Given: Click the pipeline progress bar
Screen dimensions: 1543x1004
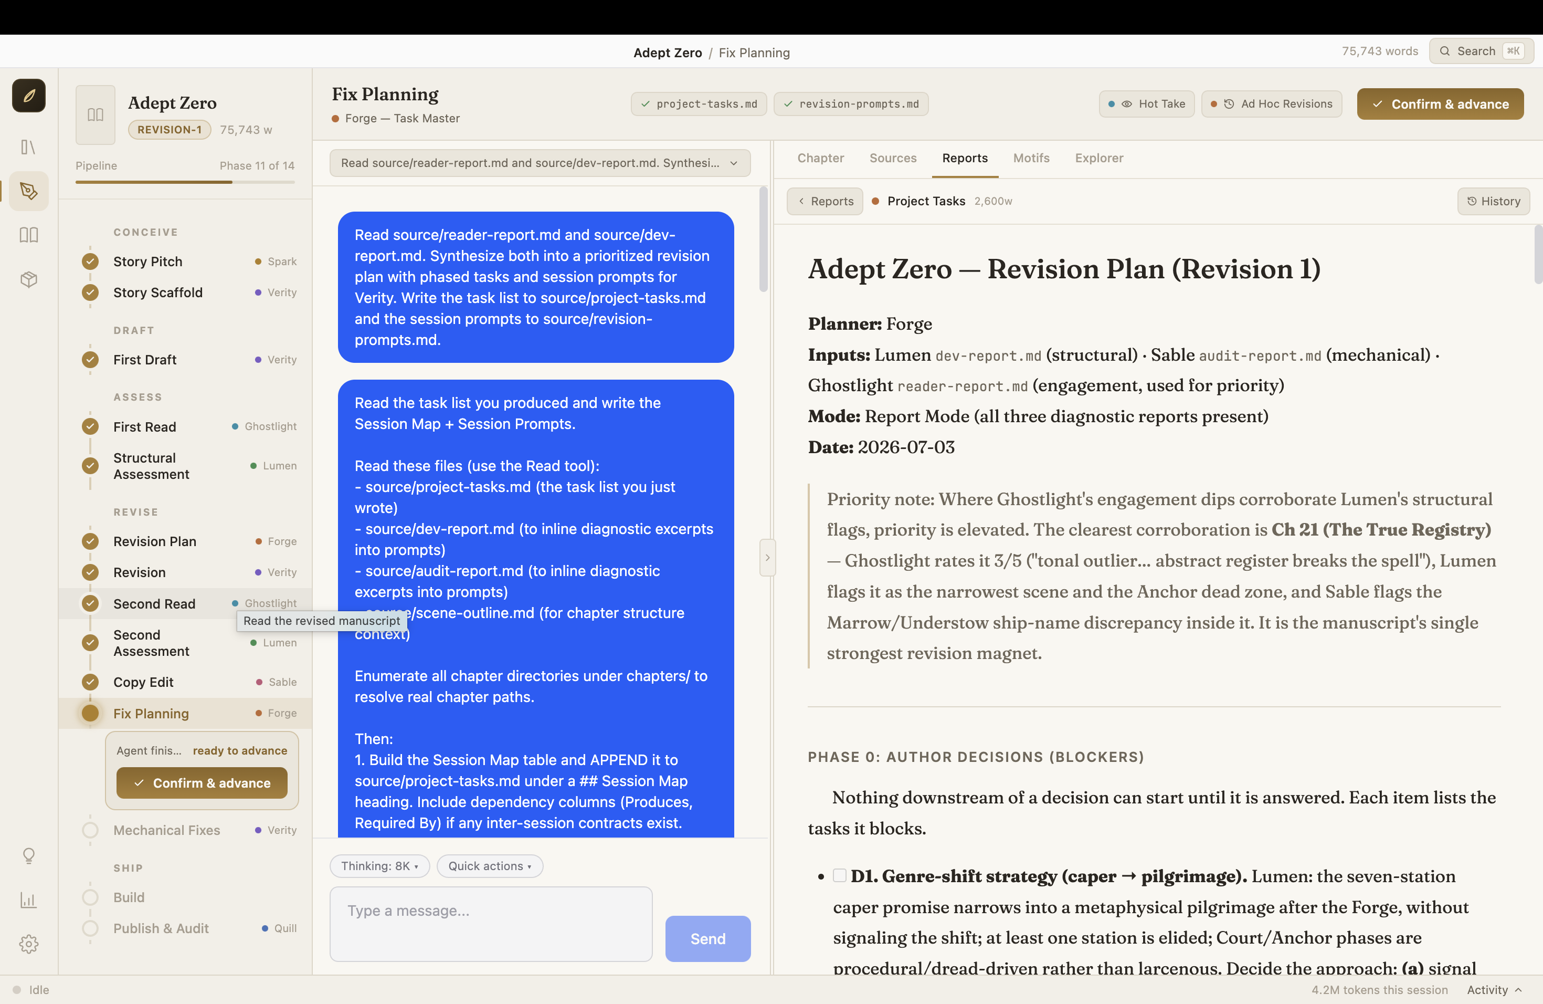Looking at the screenshot, I should tap(185, 182).
